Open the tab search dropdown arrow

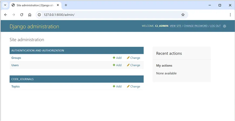tap(5, 5)
